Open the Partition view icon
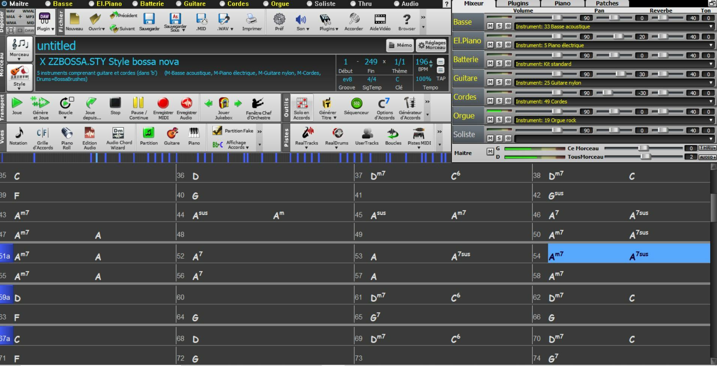The height and width of the screenshot is (366, 717). (x=148, y=136)
